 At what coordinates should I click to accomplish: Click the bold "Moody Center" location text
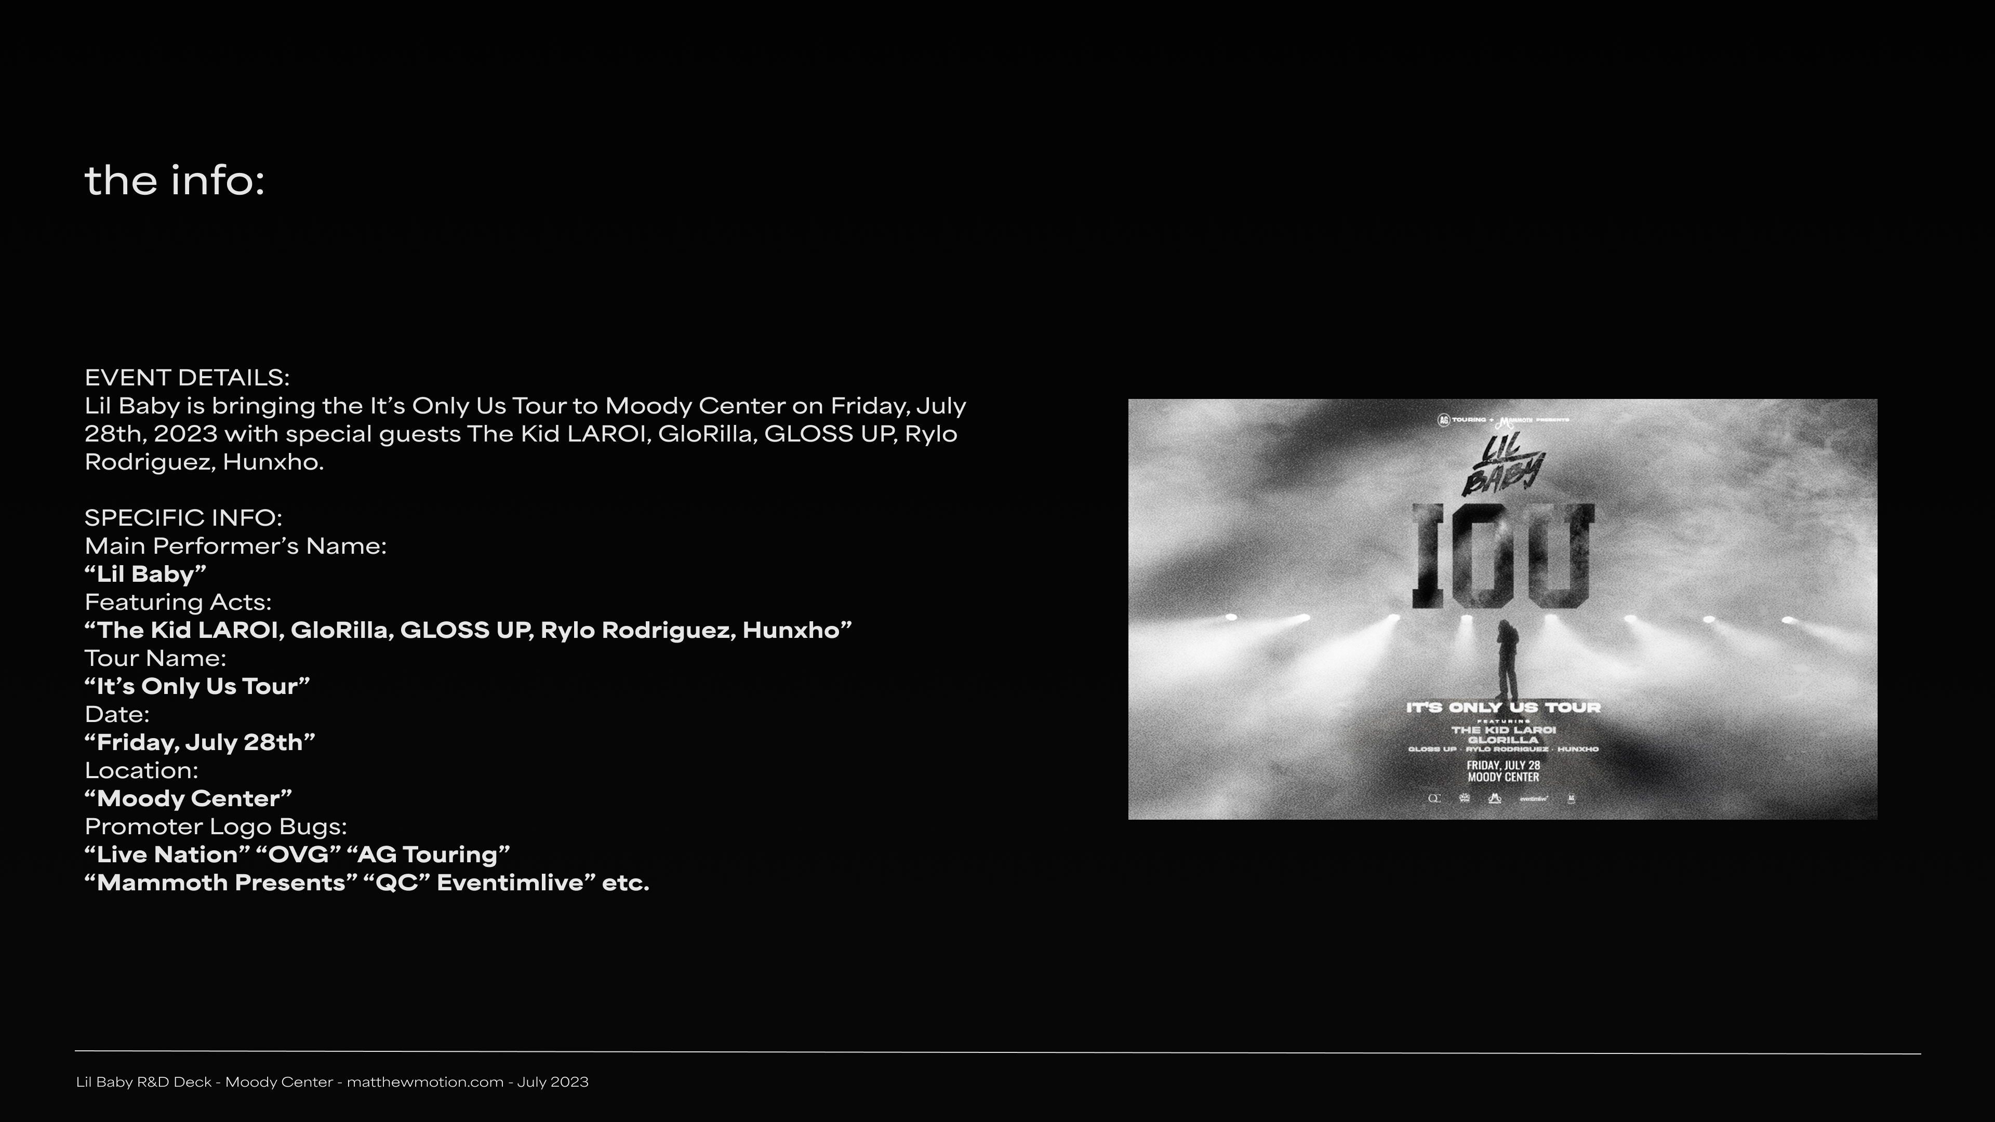[x=188, y=798]
